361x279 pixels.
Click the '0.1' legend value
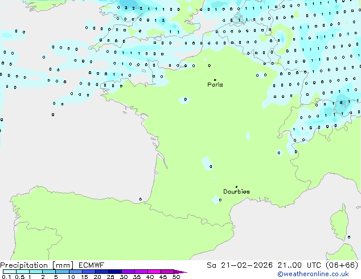[6, 277]
